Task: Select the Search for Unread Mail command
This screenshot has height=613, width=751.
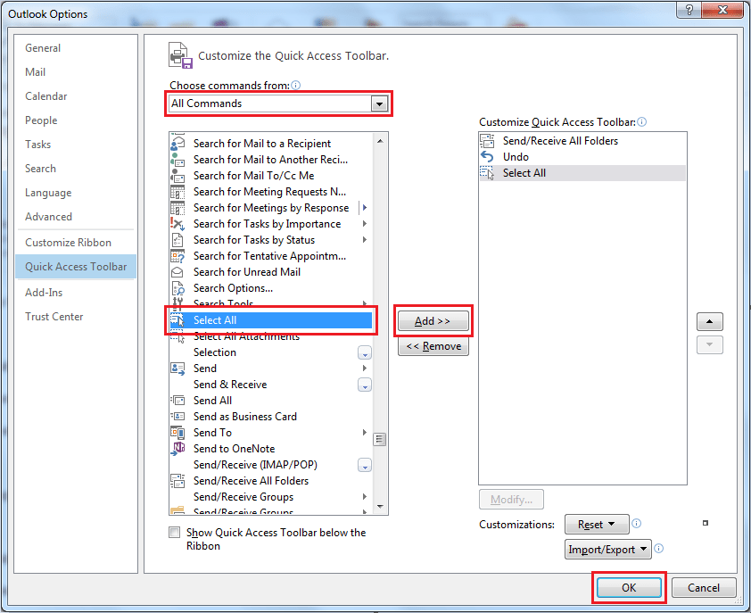Action: pos(246,272)
